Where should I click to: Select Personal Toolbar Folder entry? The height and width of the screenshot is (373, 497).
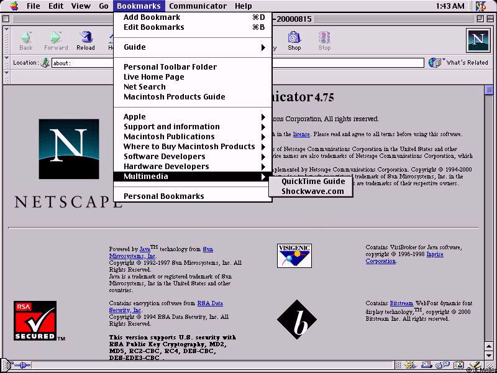pos(193,67)
